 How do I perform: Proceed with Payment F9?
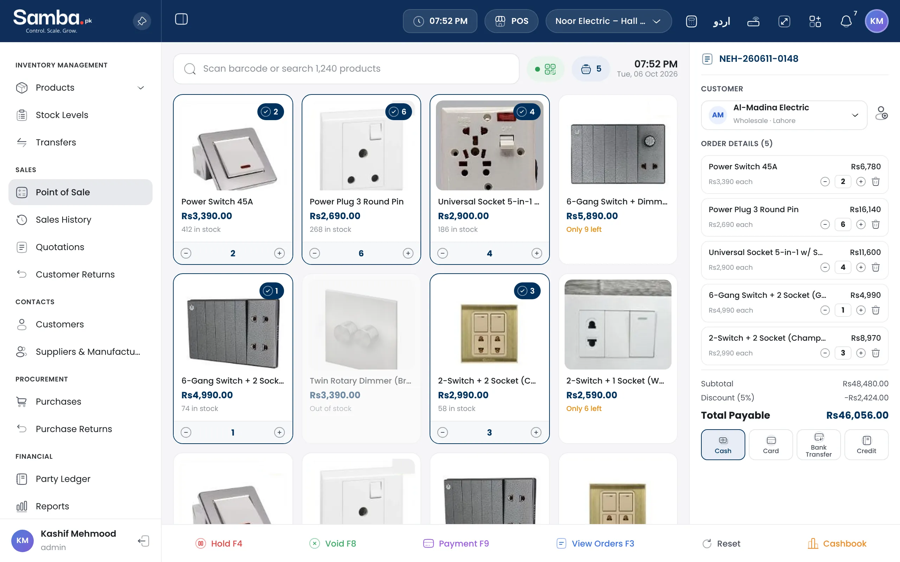(x=456, y=543)
